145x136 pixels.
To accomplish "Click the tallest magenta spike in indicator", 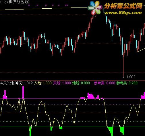I will (x=23, y=92).
